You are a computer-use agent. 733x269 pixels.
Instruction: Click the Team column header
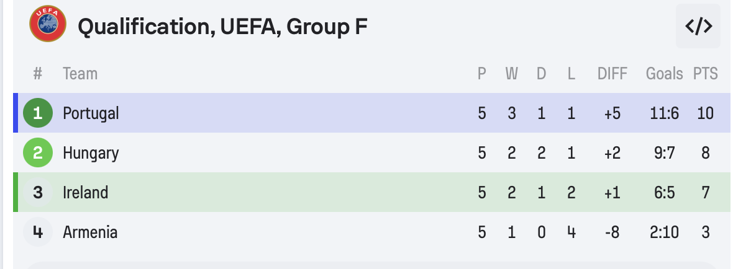[80, 74]
